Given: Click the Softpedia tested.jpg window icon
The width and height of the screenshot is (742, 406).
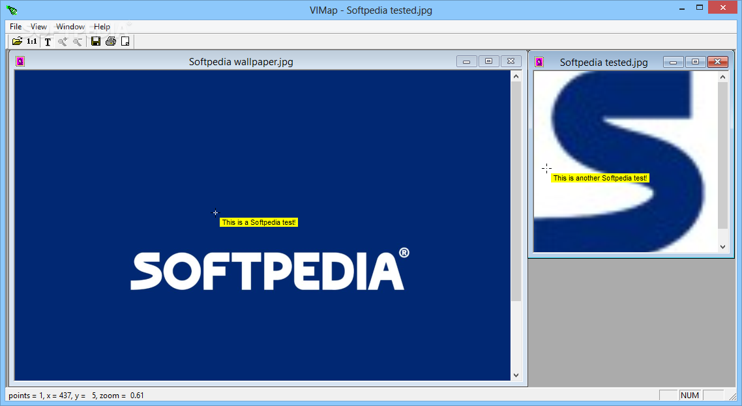Looking at the screenshot, I should [x=539, y=62].
